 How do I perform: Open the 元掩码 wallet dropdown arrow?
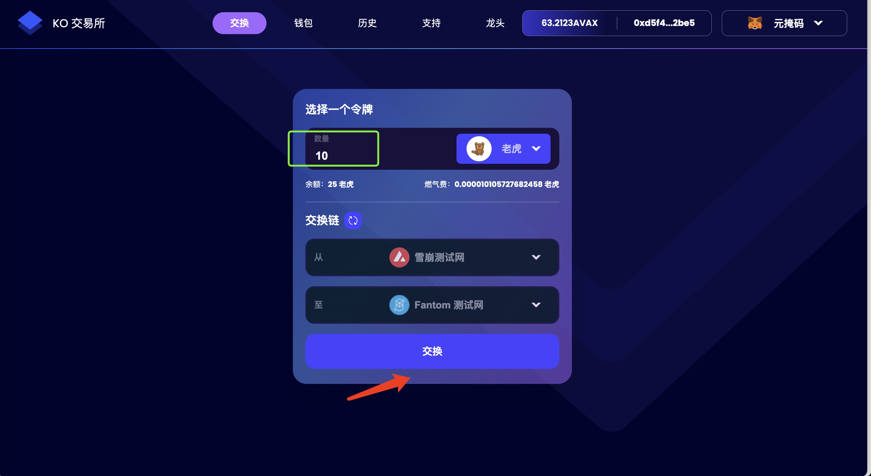click(x=818, y=23)
